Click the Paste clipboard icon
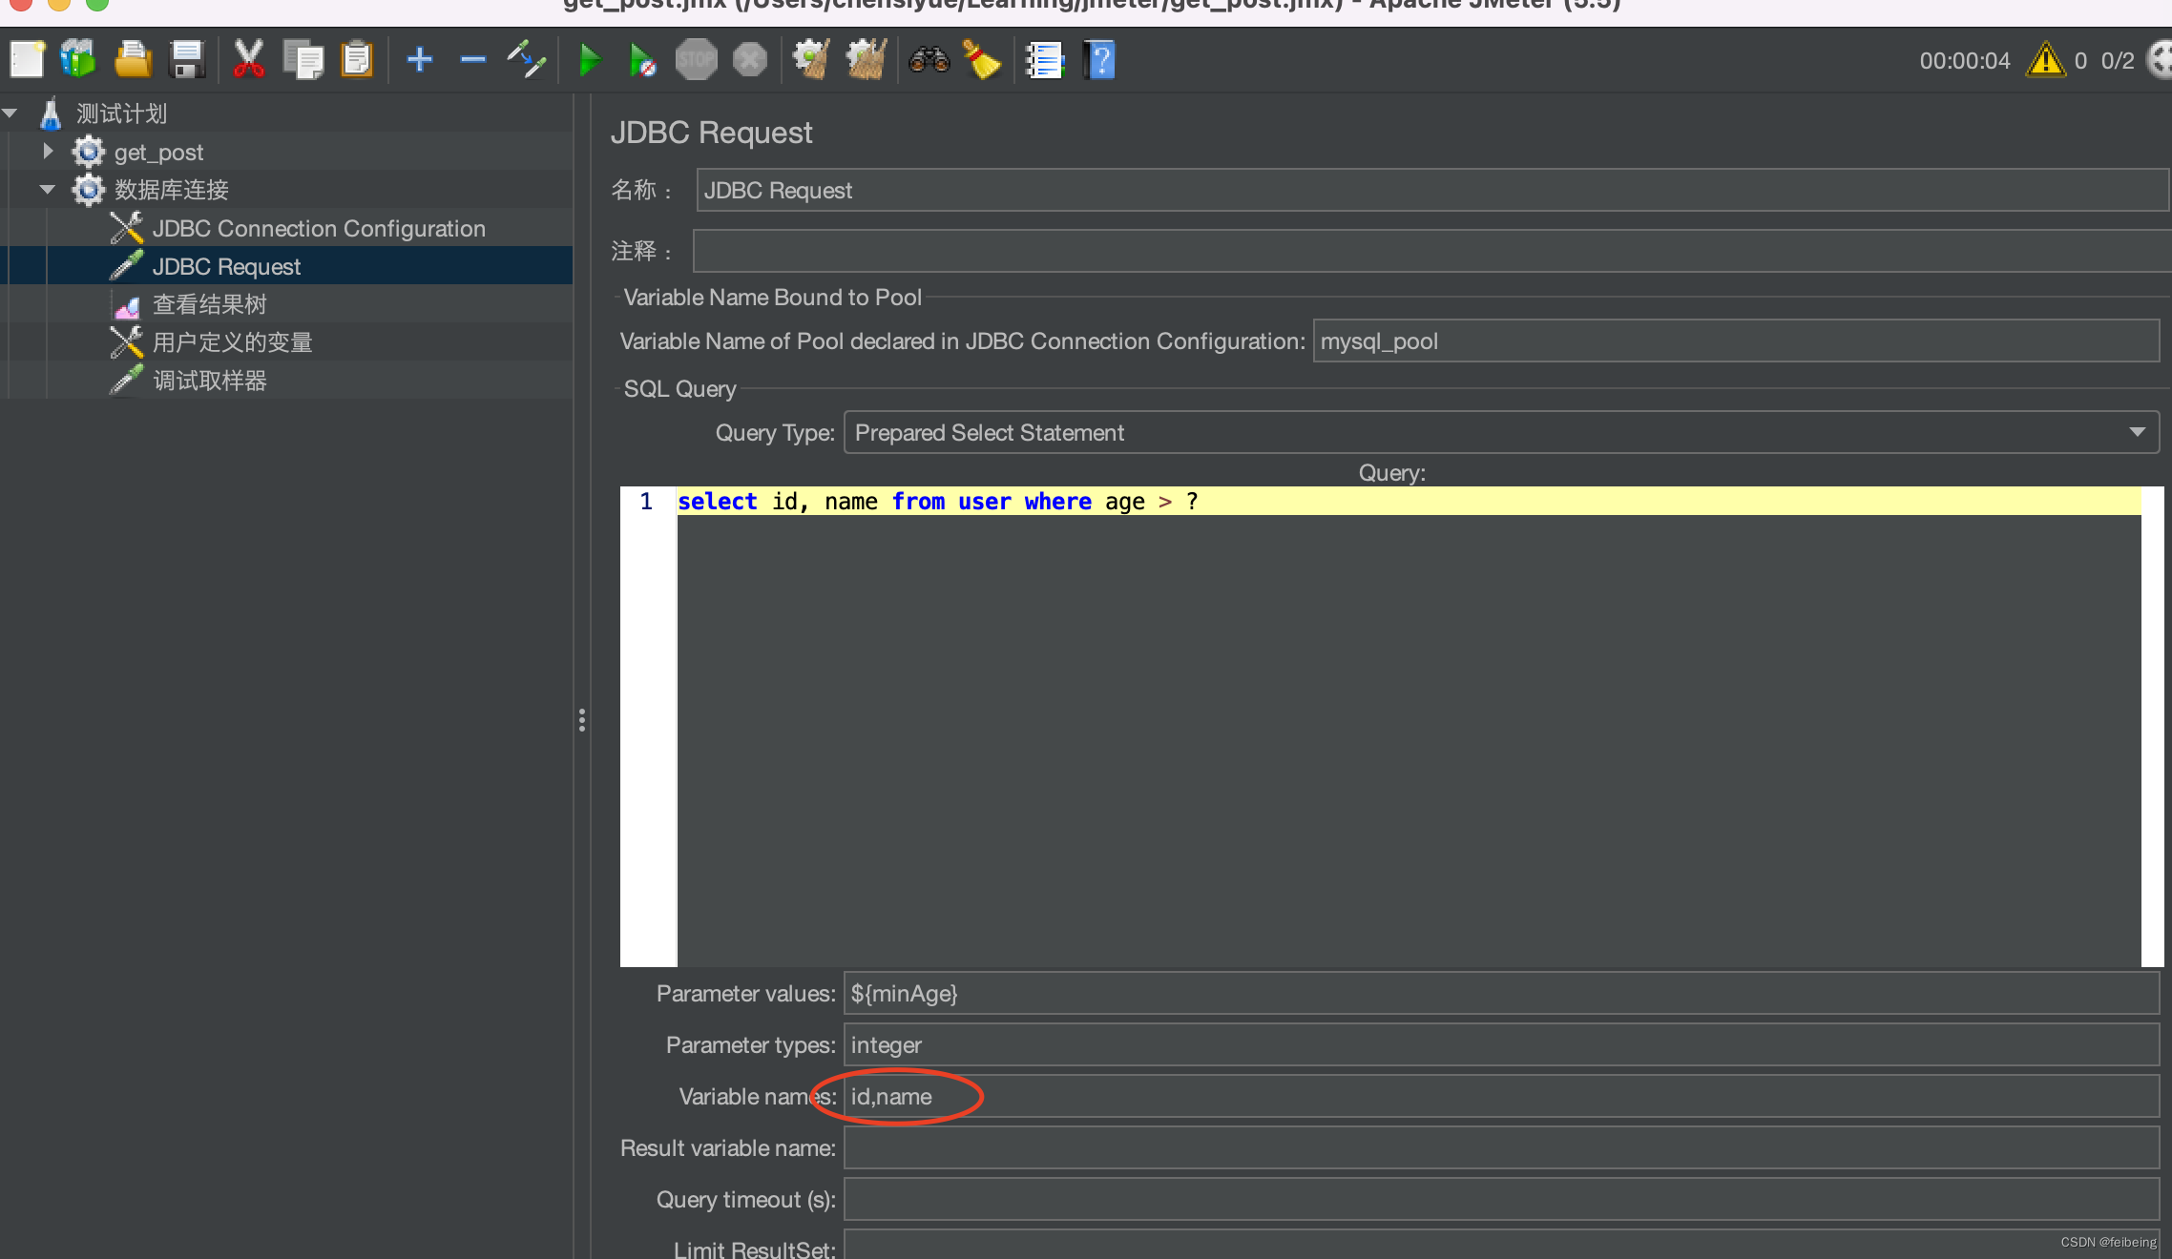Screen dimensions: 2172x1259 [x=357, y=60]
